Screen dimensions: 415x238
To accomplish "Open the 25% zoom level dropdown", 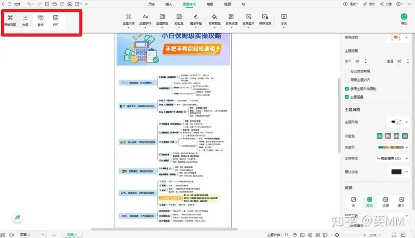I will point(375,235).
